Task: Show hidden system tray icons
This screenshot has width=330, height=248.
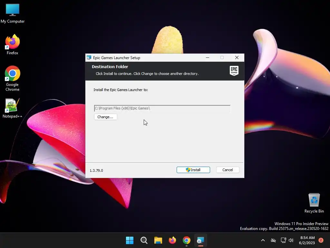Action: coord(263,240)
